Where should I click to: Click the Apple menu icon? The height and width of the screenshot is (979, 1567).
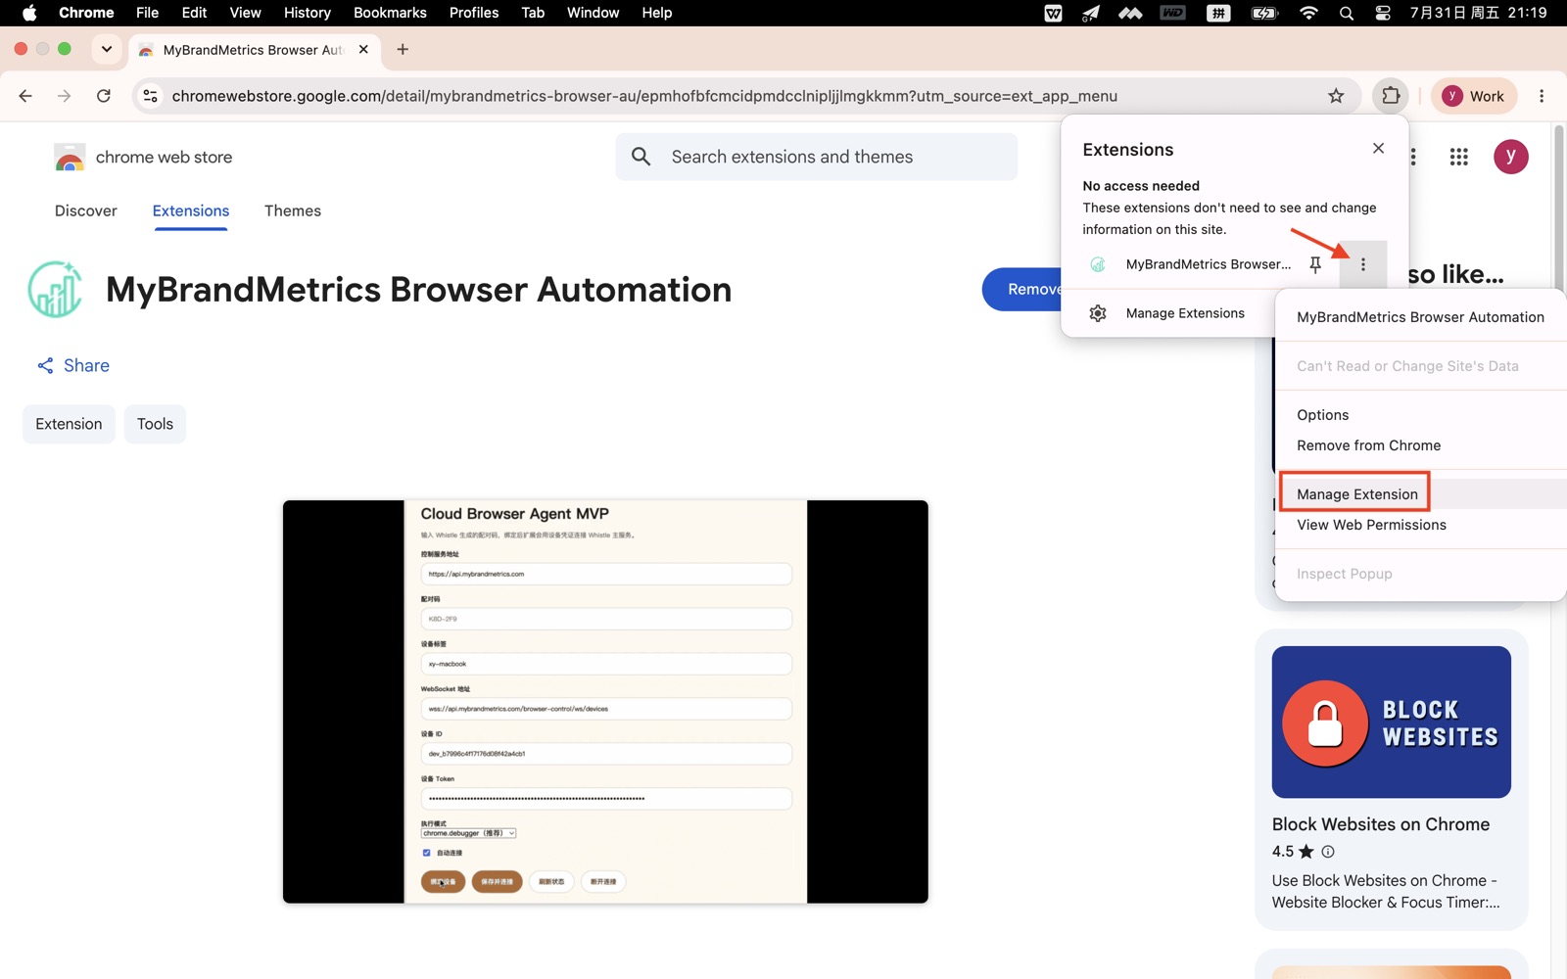29,13
